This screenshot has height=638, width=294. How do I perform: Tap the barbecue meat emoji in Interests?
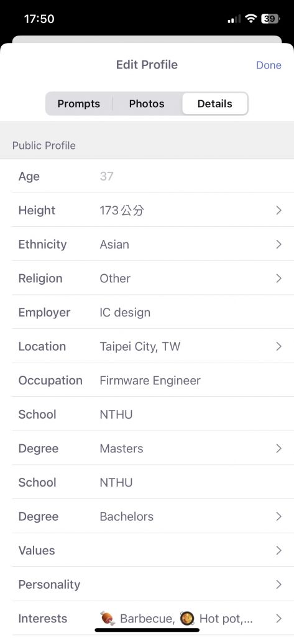[108, 619]
